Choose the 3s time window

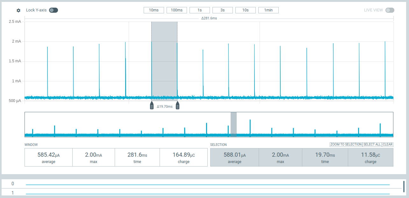coord(222,10)
